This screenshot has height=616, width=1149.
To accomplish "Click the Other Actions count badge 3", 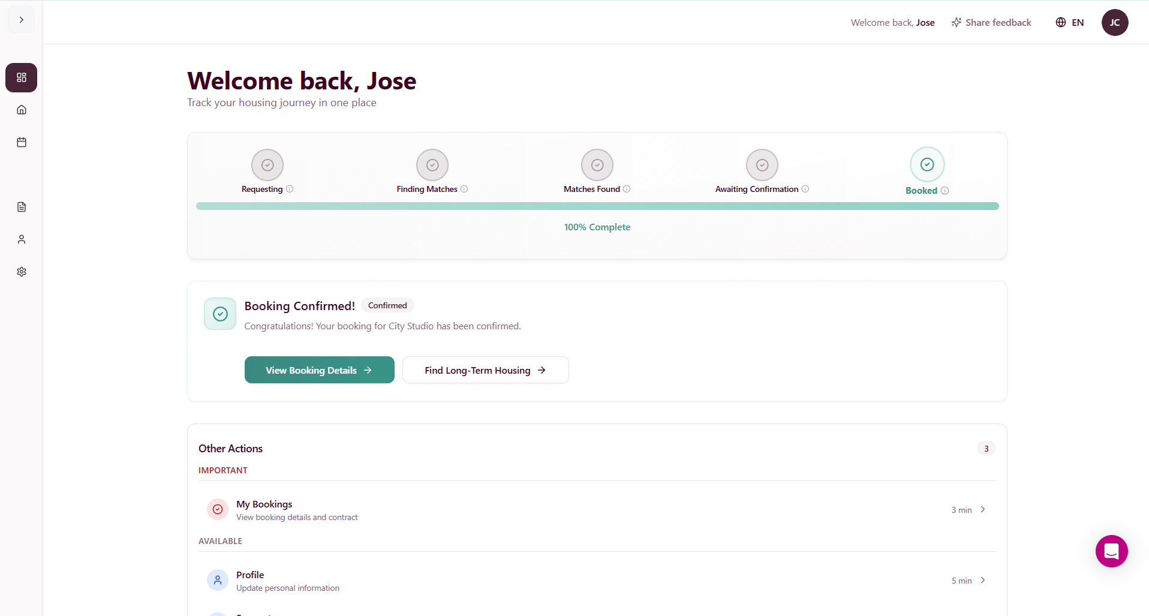I will 986,449.
